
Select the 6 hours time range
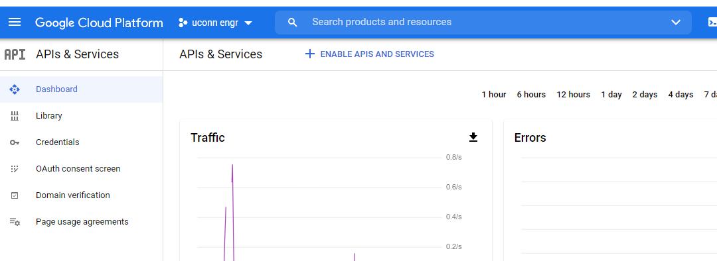click(x=531, y=95)
